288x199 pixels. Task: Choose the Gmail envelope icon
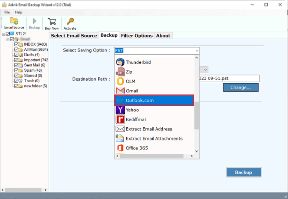pos(120,90)
